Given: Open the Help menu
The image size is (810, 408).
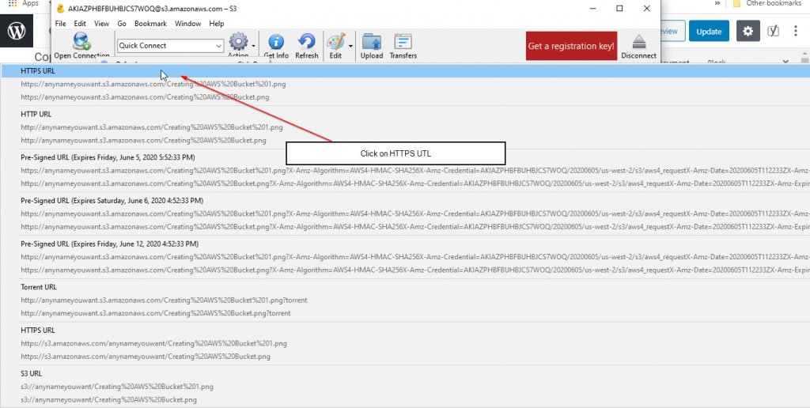Looking at the screenshot, I should (x=217, y=23).
